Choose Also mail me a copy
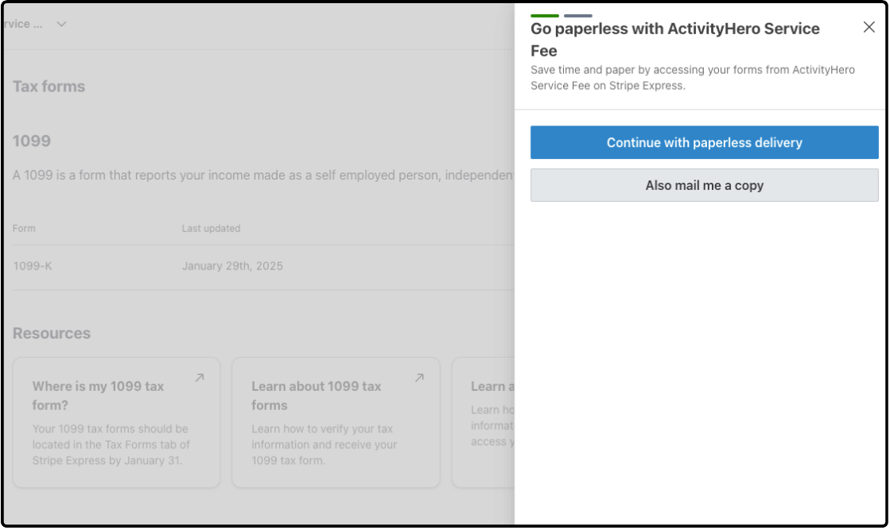This screenshot has height=530, width=890. pyautogui.click(x=704, y=185)
